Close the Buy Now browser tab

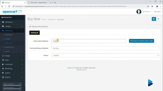pyautogui.click(x=25, y=3)
